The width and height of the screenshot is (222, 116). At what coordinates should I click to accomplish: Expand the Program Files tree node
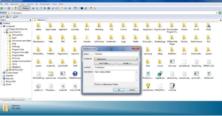7,50
